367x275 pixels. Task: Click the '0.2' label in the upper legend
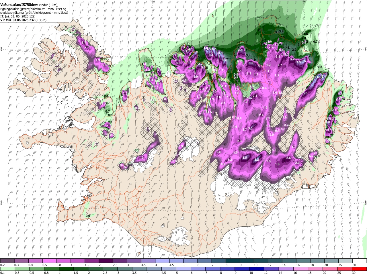2,265
